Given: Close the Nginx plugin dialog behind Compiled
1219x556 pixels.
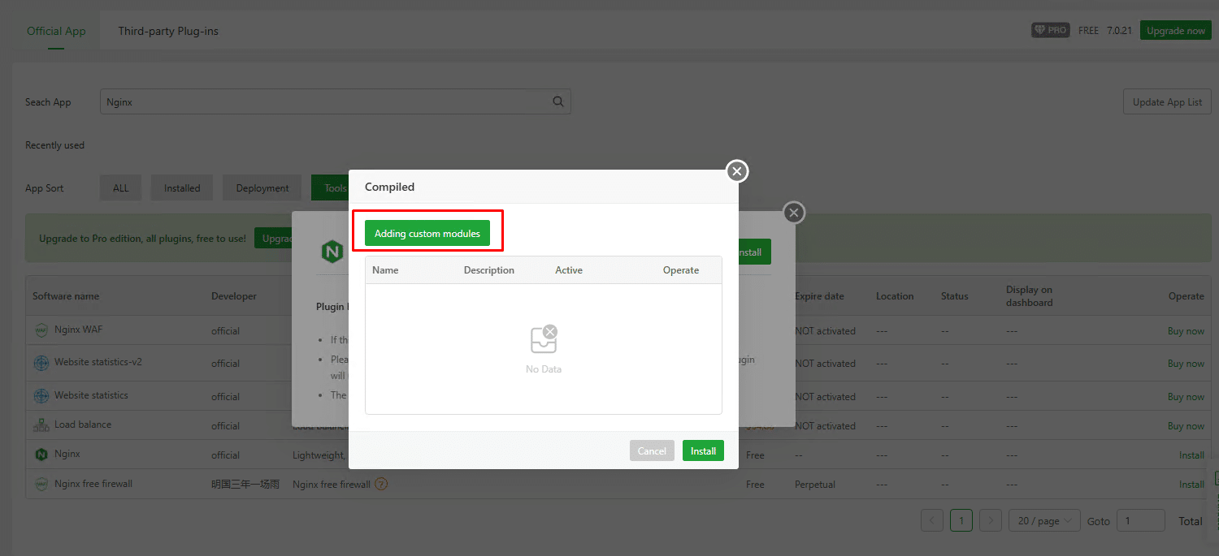Looking at the screenshot, I should click(x=794, y=213).
